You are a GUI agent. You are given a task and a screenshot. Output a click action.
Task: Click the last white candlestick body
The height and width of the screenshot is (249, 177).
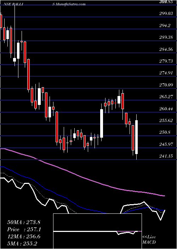(x=136, y=137)
